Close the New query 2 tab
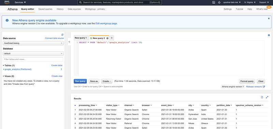This screenshot has height=129, width=273. (107, 38)
